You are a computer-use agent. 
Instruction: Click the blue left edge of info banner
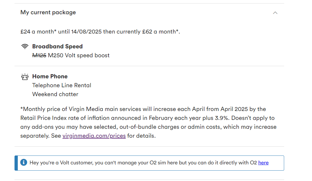[x=16, y=163]
